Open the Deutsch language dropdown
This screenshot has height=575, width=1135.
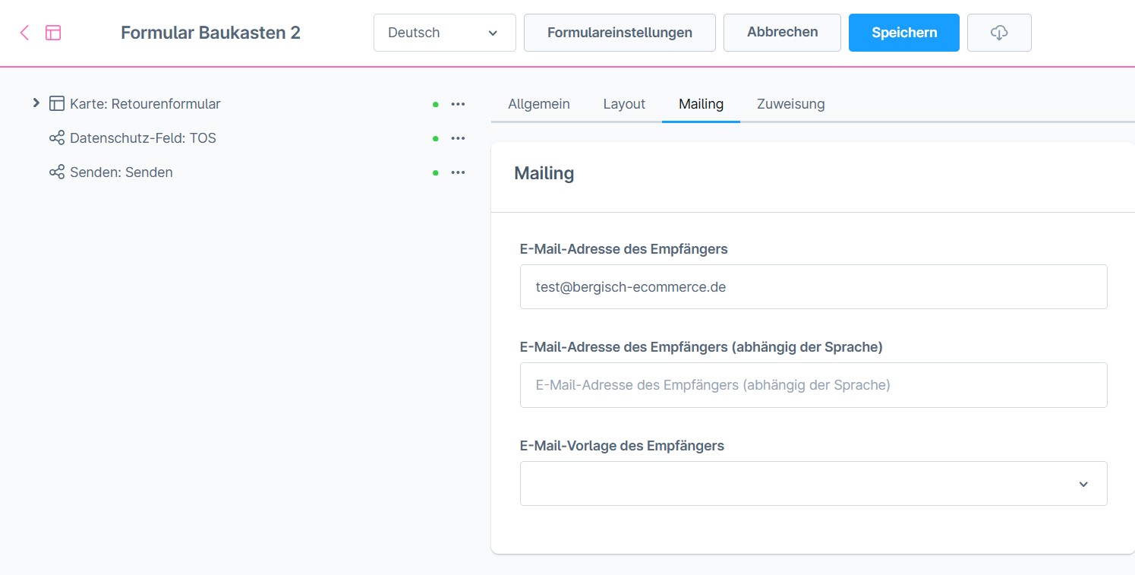(444, 33)
